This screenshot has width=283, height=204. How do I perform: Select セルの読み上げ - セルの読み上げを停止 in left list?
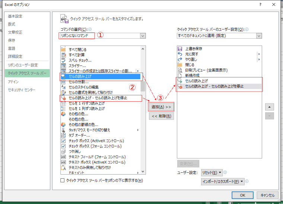click(x=101, y=98)
